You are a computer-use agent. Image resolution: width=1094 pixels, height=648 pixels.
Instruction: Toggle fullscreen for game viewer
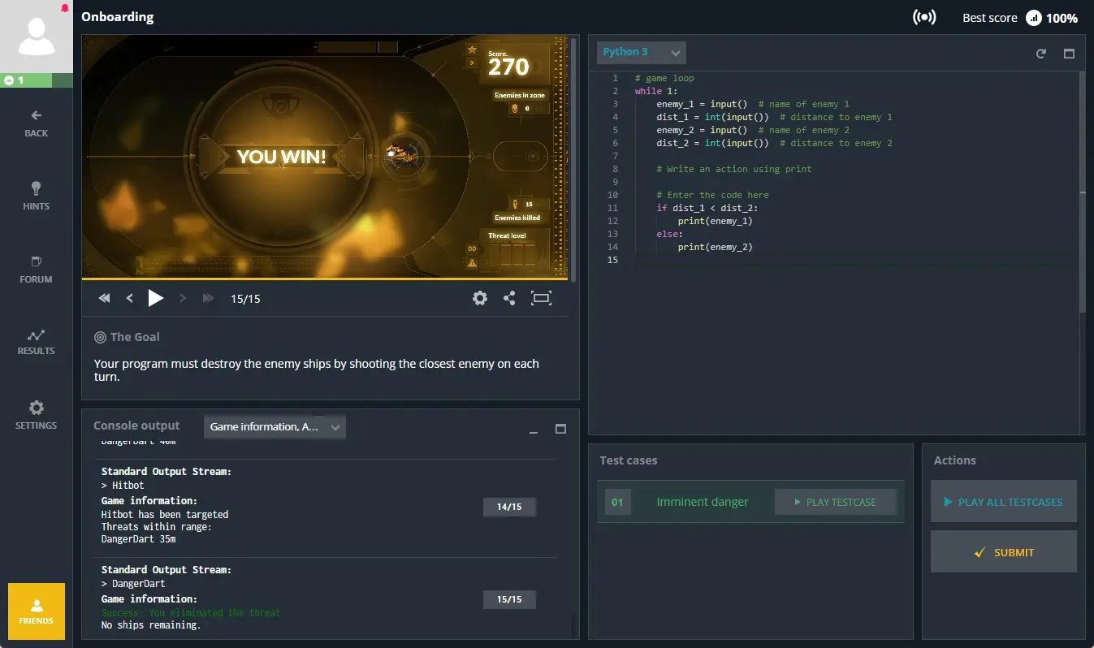(541, 298)
